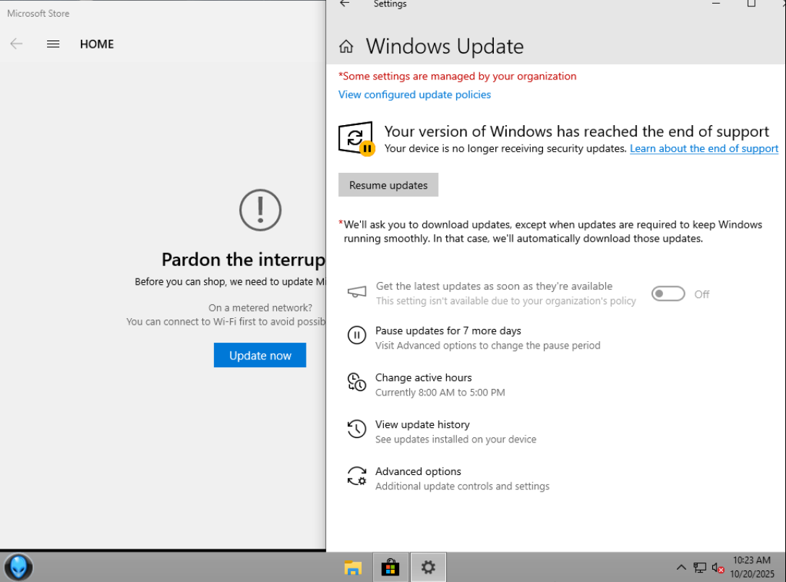This screenshot has width=786, height=582.
Task: Click the Windows Update paused status icon
Action: point(356,139)
